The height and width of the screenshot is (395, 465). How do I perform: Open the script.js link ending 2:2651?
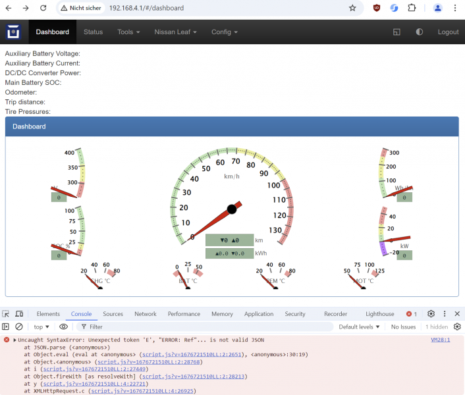click(192, 354)
